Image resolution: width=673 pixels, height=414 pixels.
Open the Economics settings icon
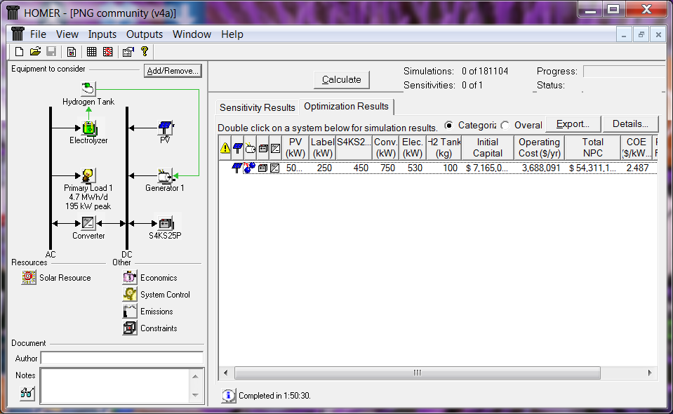(130, 278)
